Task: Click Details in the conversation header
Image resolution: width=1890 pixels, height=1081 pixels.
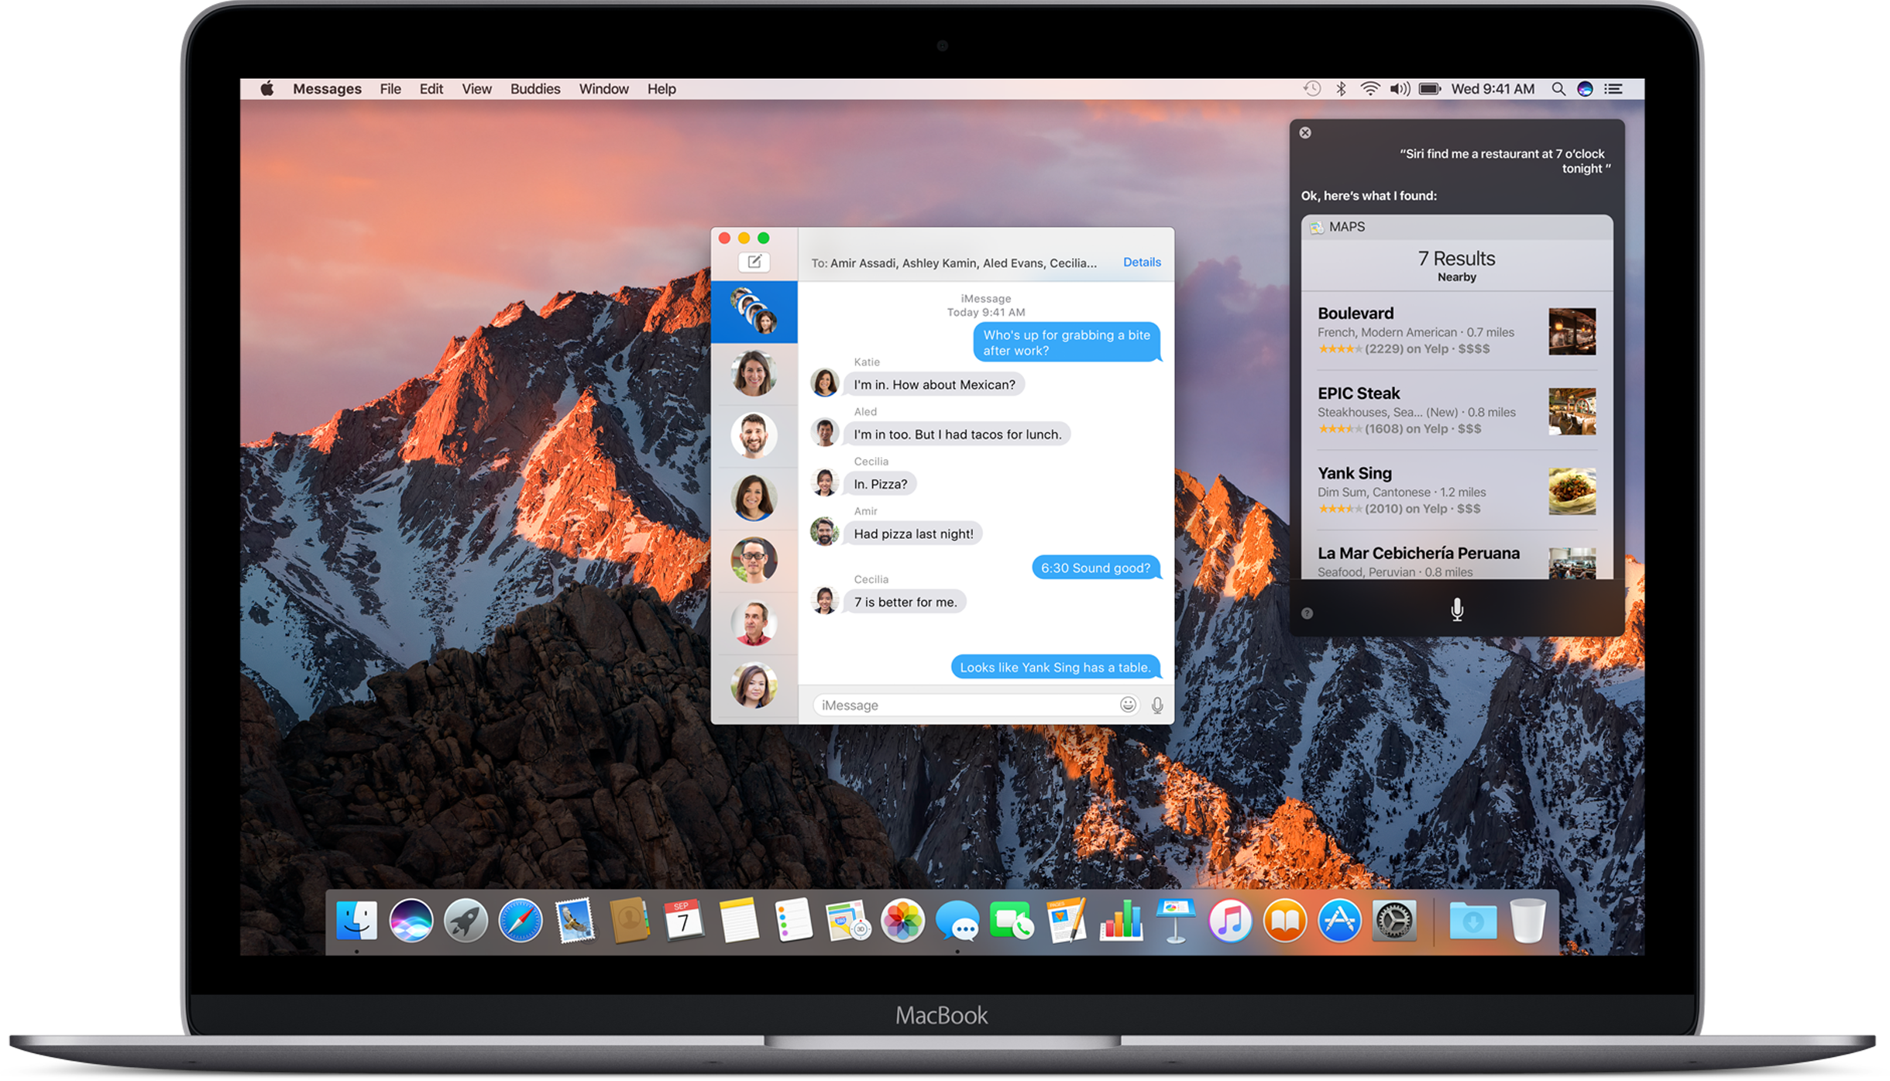Action: click(x=1142, y=262)
